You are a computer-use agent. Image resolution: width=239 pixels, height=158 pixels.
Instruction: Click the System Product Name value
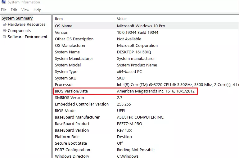(x=137, y=65)
